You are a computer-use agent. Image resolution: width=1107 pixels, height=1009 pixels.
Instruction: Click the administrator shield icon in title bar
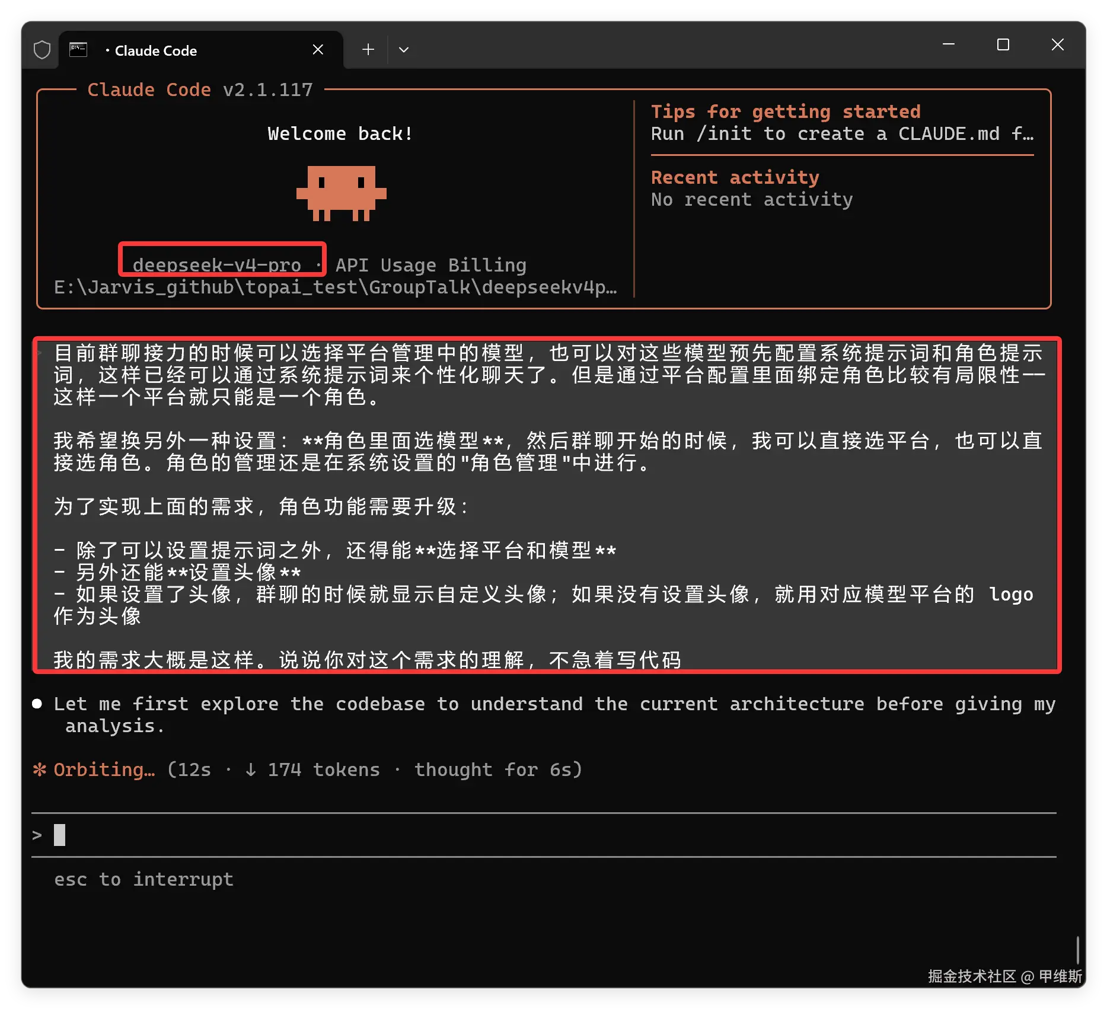tap(42, 50)
